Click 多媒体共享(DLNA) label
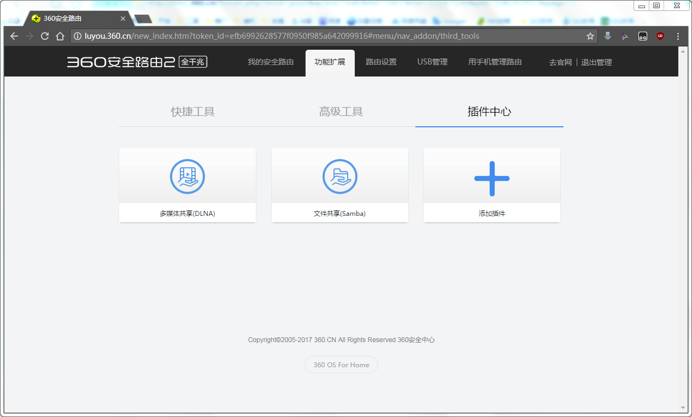This screenshot has width=692, height=417. (x=187, y=214)
